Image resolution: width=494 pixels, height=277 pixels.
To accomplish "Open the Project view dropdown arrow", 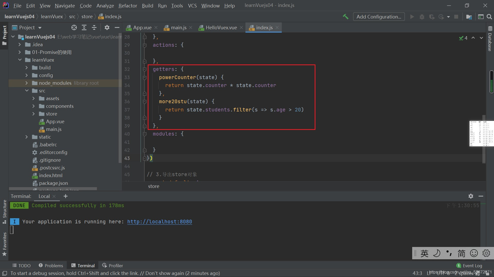I will tap(40, 28).
